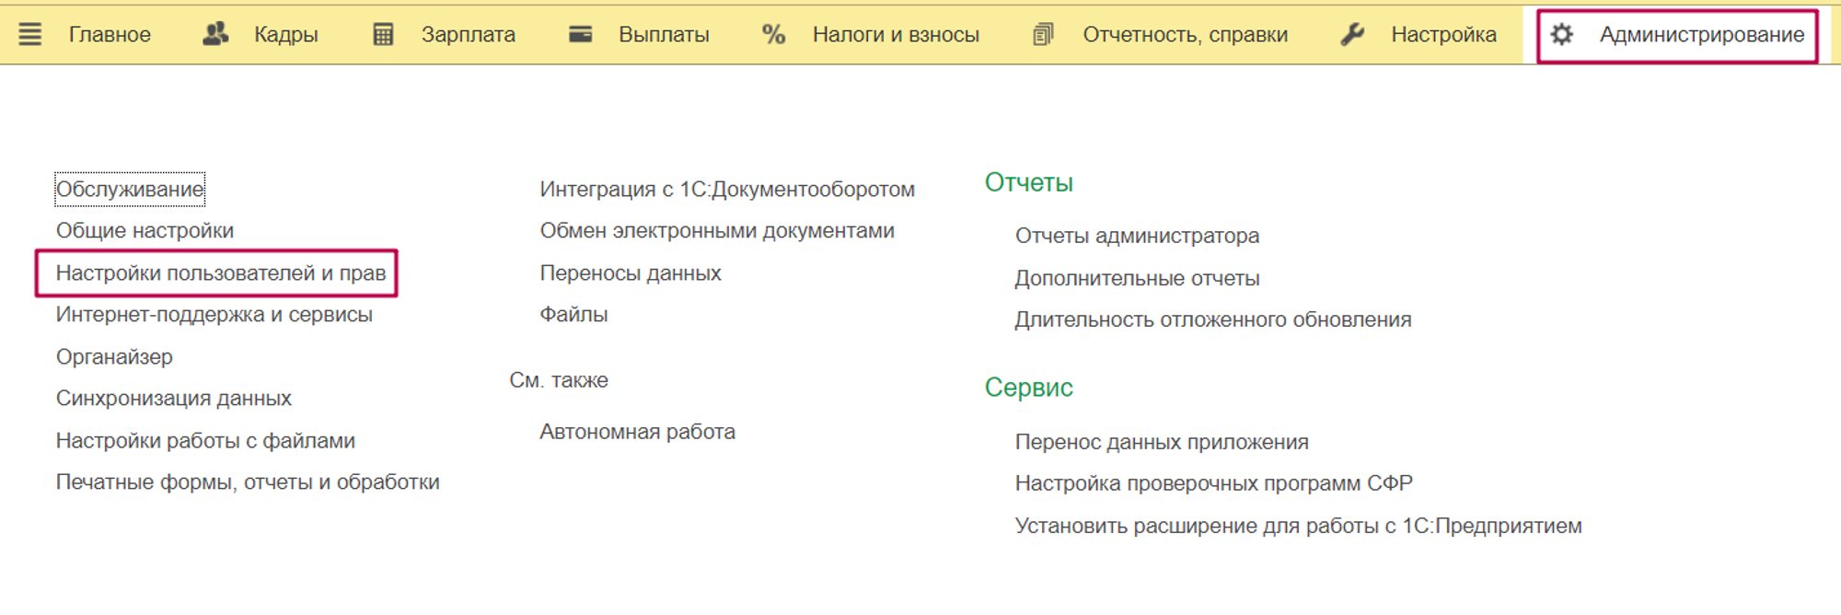
Task: Click the documents icon for Отчетность, справки
Action: tap(1043, 35)
